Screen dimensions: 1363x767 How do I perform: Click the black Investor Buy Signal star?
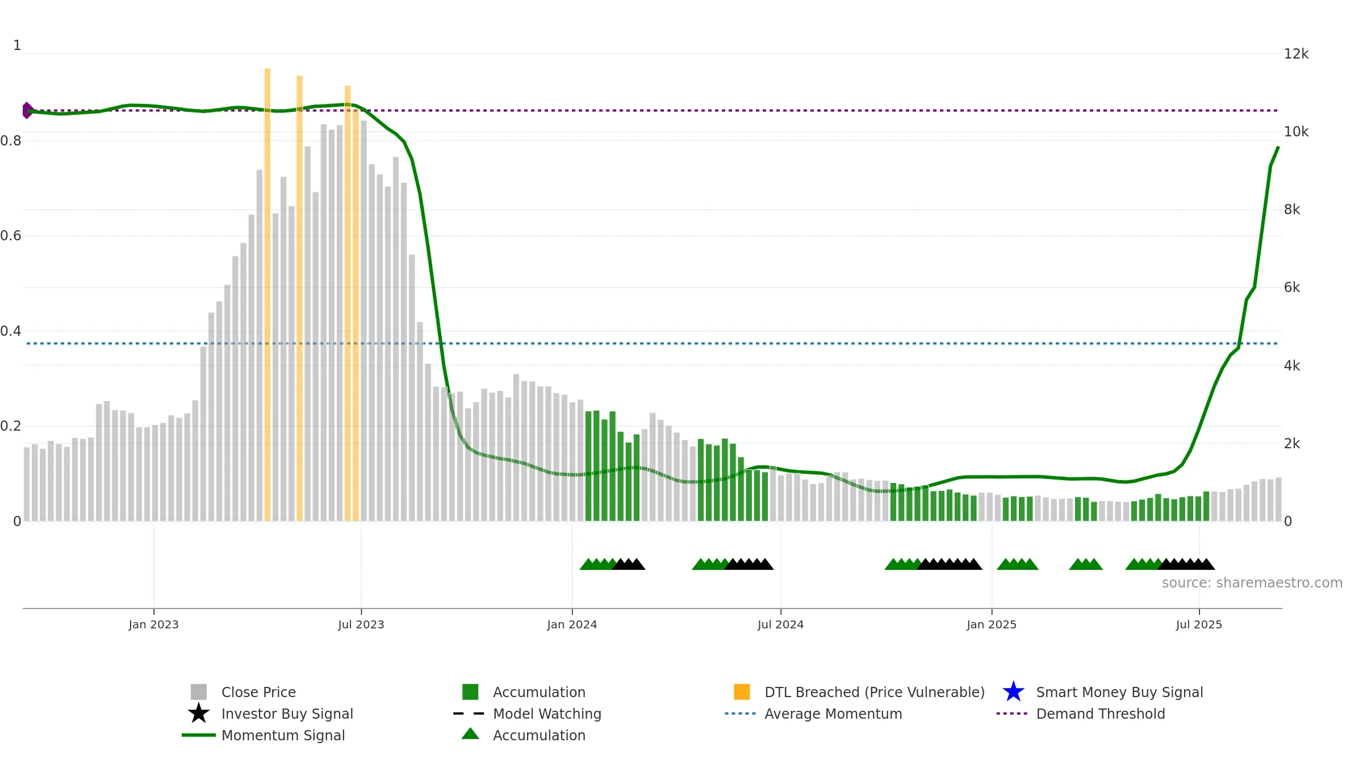pos(199,713)
